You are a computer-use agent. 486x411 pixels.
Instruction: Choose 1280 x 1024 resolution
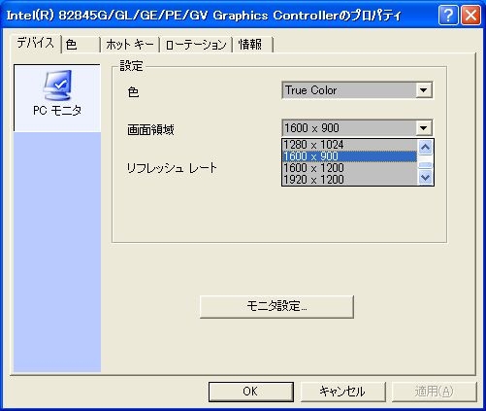(349, 145)
